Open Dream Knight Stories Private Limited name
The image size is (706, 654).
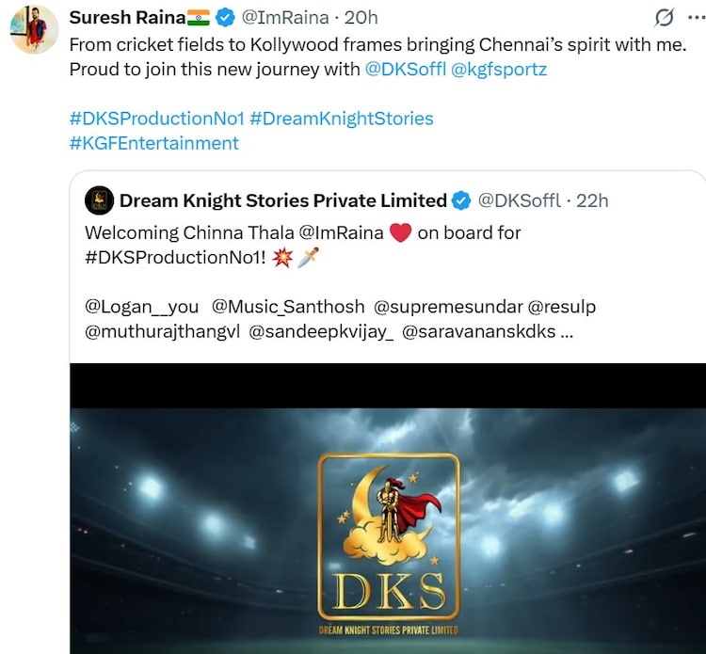pos(282,200)
